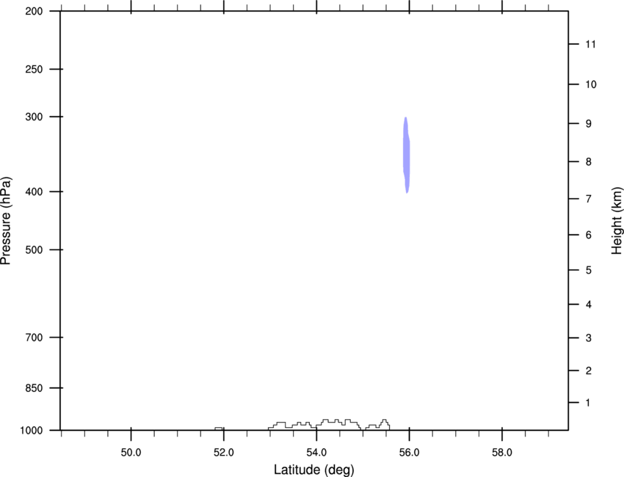Select the 700 pressure tick label
Screen dimensions: 624x477
click(34, 338)
